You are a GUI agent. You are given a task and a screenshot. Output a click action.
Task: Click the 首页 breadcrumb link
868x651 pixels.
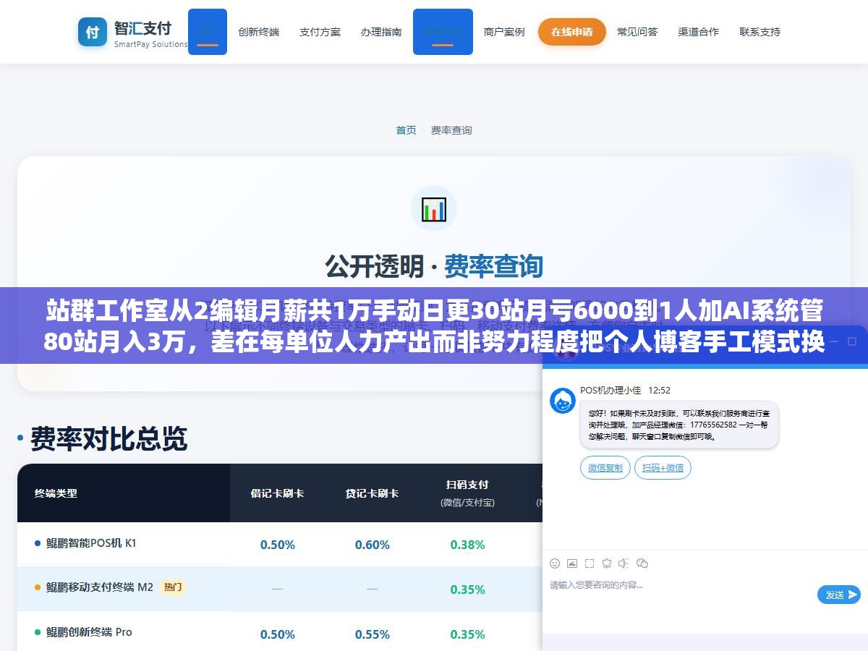click(406, 130)
